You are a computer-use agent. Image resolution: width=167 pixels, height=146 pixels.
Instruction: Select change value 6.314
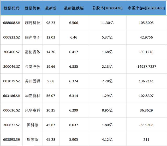click(x=74, y=96)
